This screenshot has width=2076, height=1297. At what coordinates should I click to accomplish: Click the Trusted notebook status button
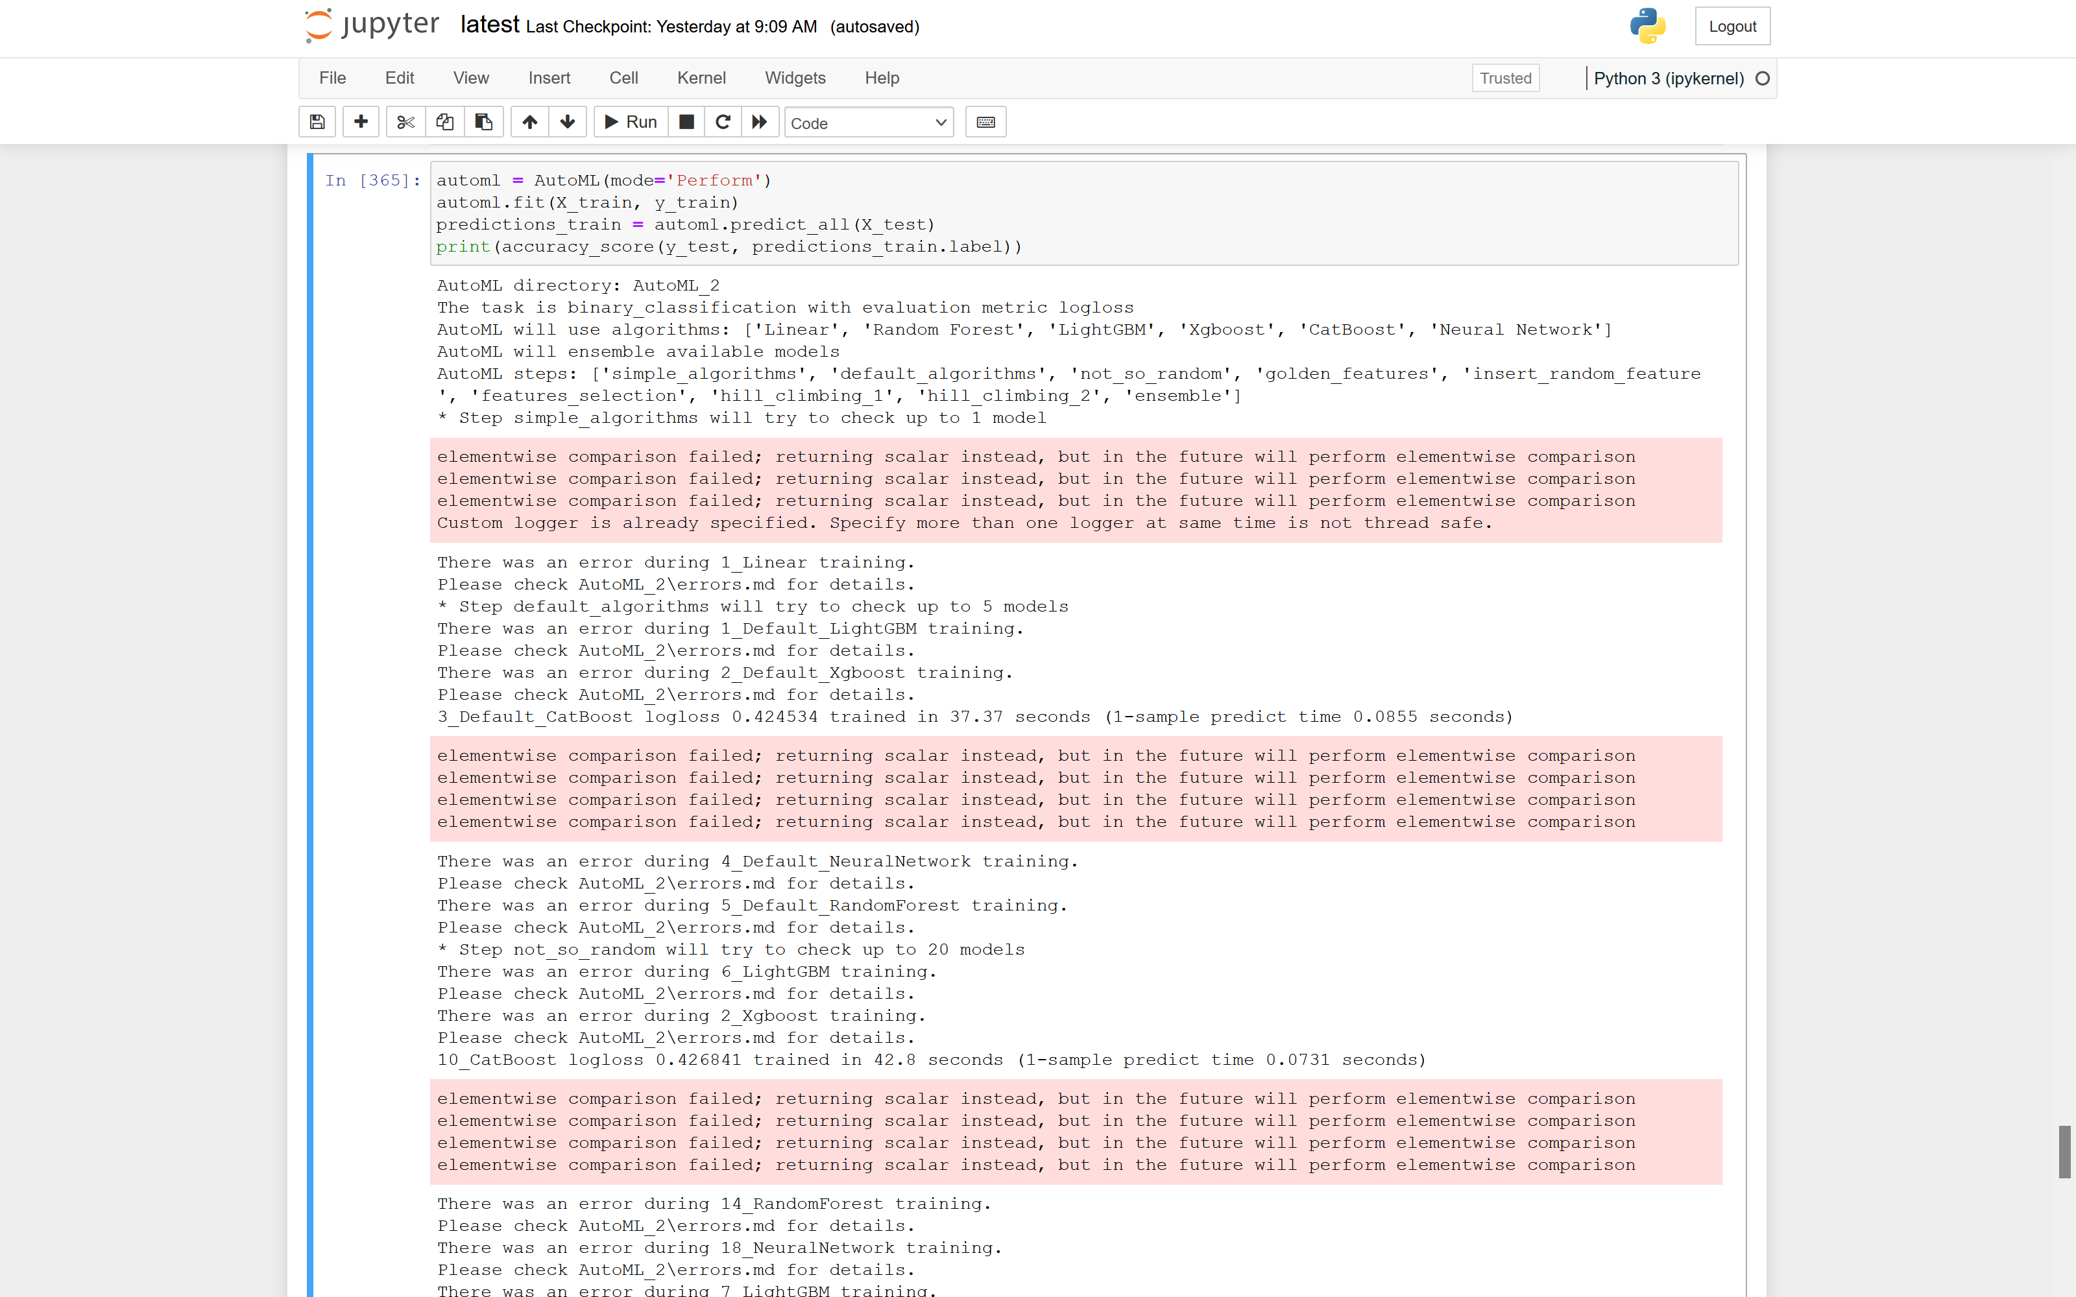(1504, 78)
